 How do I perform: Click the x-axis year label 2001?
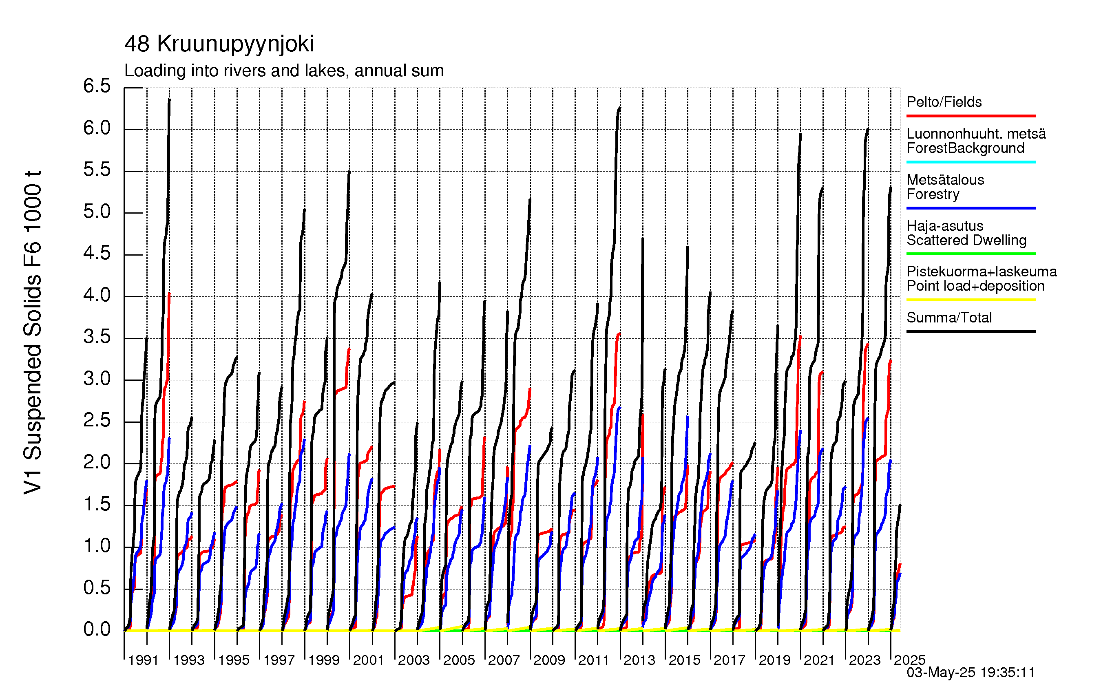[x=369, y=660]
